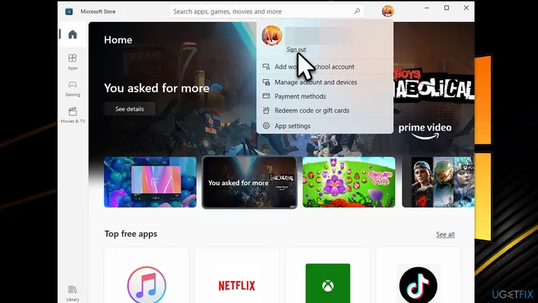Click the search magnifier icon
Screen dimensions: 538x303
[357, 11]
